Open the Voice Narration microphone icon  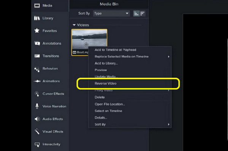coord(37,106)
